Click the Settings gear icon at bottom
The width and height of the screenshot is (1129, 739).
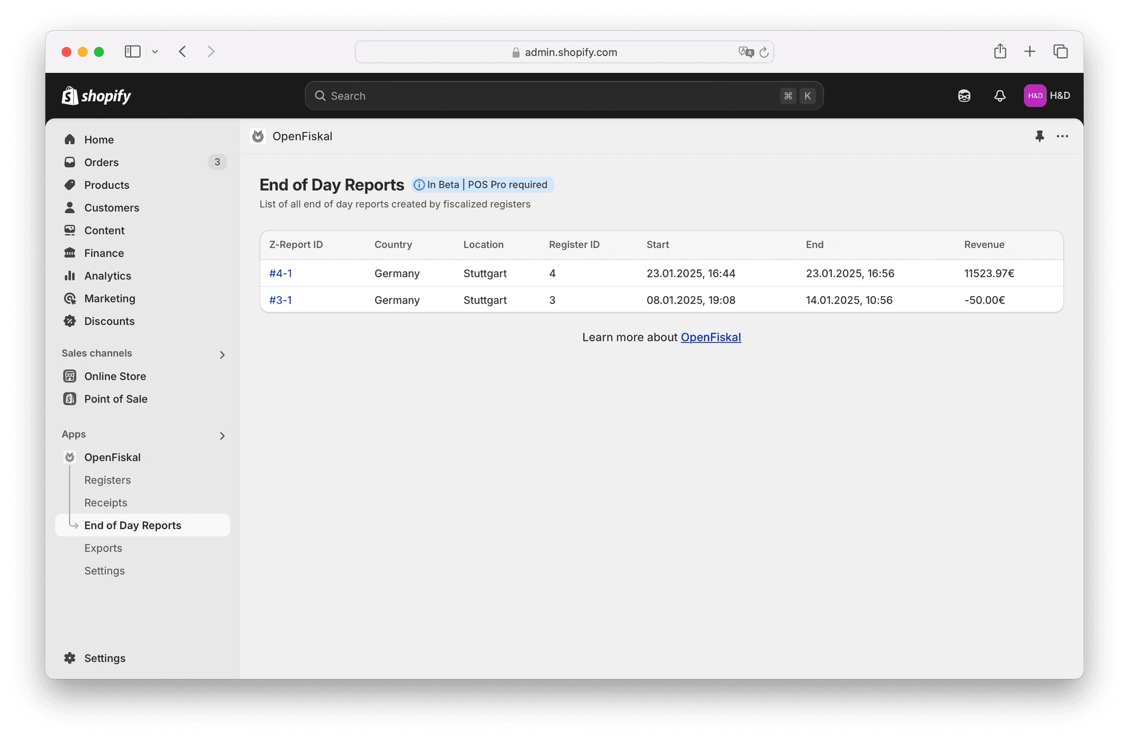[69, 658]
